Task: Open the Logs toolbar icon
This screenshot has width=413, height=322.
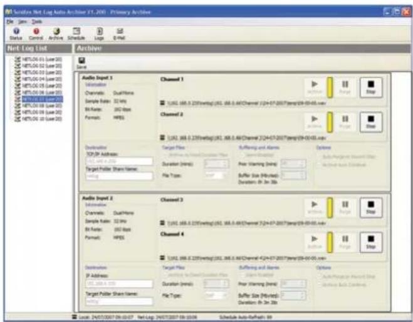Action: (x=99, y=34)
